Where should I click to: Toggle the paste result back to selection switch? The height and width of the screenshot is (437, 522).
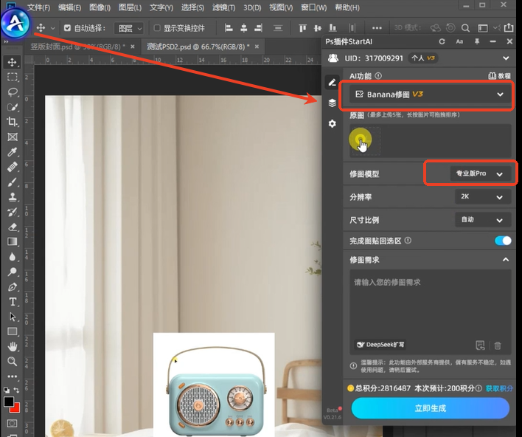click(503, 241)
